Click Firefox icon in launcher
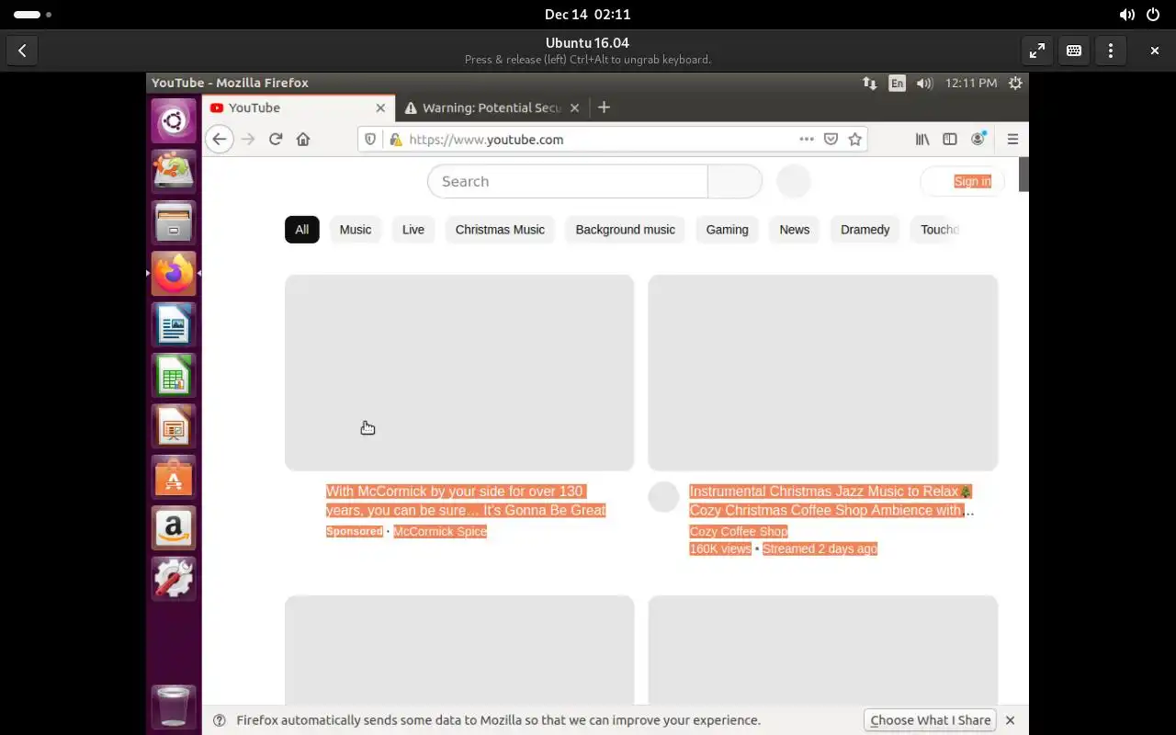This screenshot has height=735, width=1176. (x=174, y=274)
